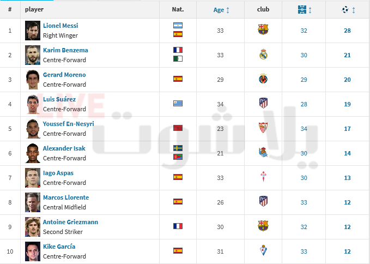Open Lionel Messi player profile link

pos(60,26)
